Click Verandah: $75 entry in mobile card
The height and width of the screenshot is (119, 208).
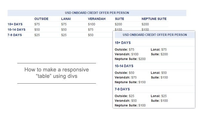point(126,77)
